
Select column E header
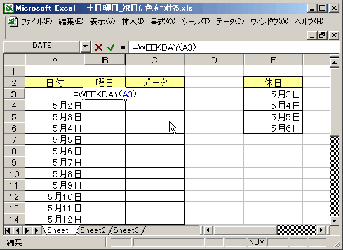(x=273, y=60)
